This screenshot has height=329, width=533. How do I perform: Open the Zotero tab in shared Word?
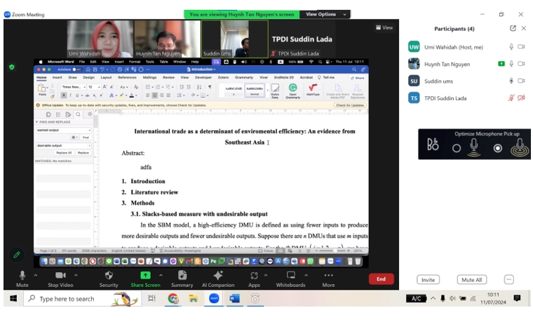coord(223,77)
